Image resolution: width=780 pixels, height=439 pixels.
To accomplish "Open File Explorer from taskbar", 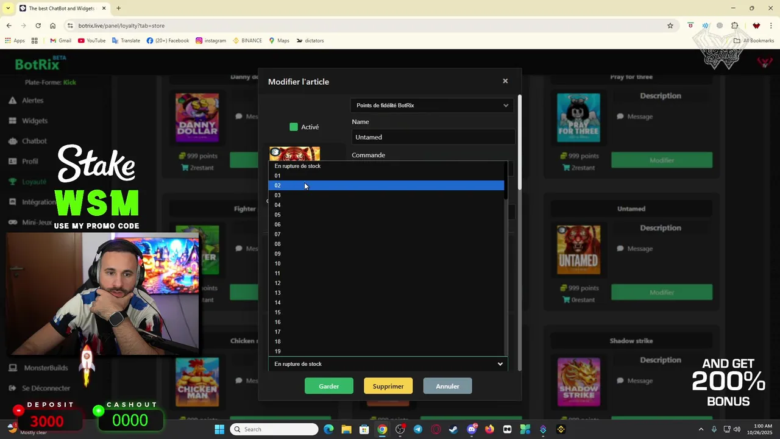I will point(346,429).
